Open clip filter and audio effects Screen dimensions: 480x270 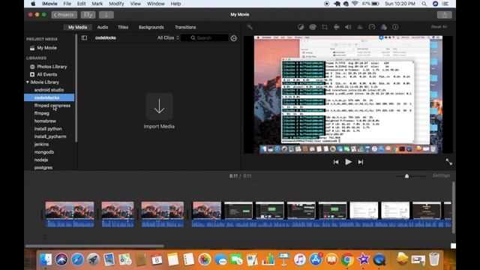[383, 27]
